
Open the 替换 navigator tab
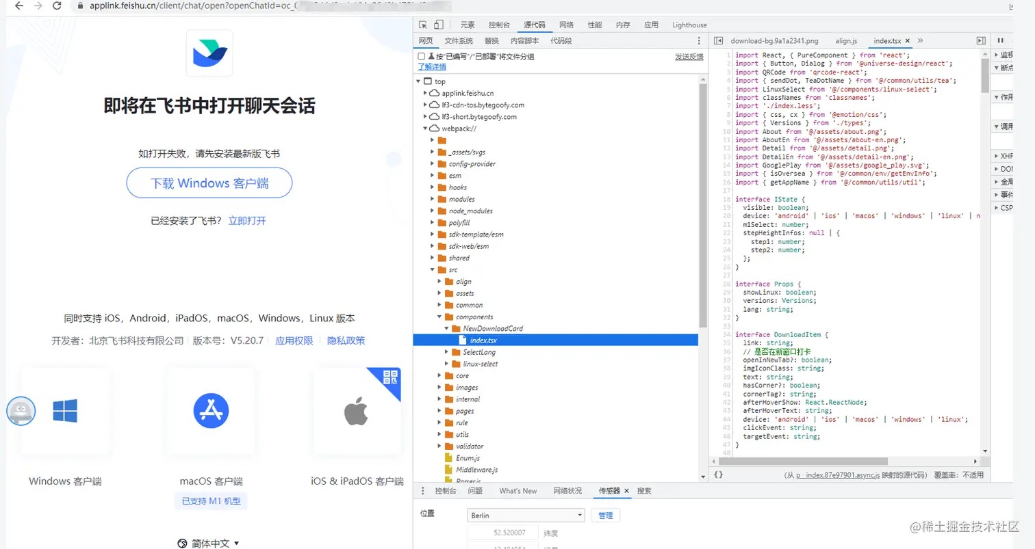(x=491, y=41)
